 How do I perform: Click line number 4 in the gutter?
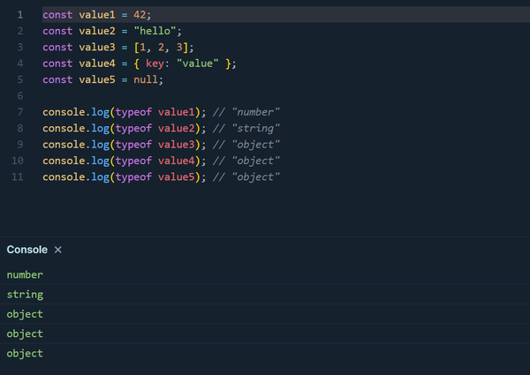point(20,64)
